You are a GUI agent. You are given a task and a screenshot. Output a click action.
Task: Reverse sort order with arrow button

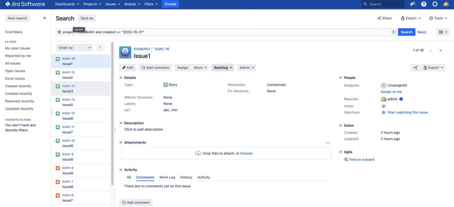point(101,48)
